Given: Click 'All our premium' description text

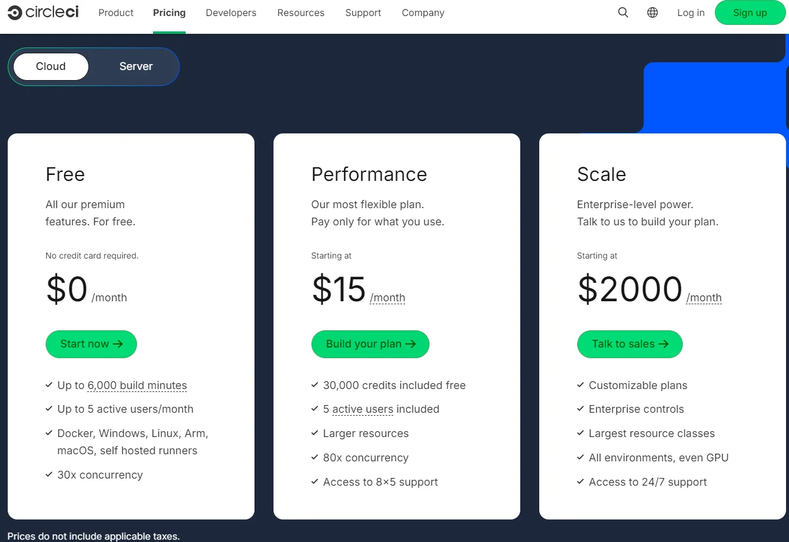Looking at the screenshot, I should pos(85,205).
